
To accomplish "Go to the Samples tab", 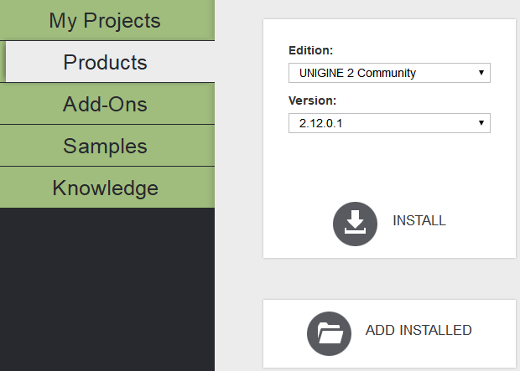I will coord(107,146).
